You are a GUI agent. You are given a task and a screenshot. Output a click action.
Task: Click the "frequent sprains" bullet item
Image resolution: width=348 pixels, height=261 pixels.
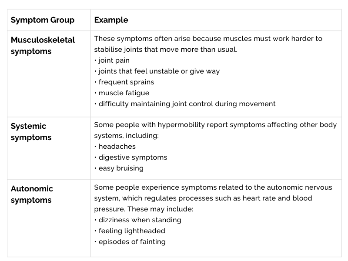pos(126,82)
